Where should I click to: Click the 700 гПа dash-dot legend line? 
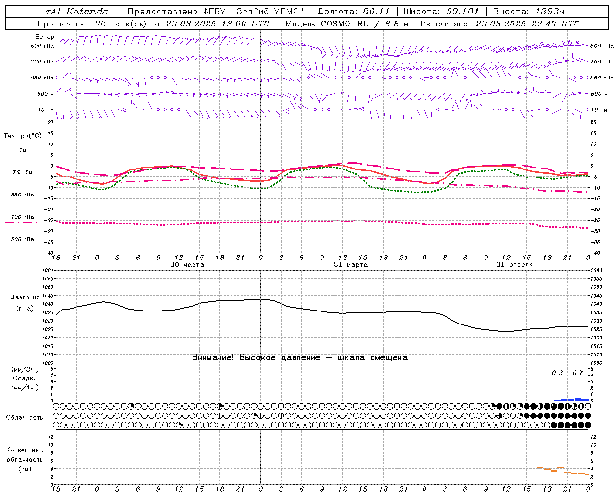tap(21, 222)
